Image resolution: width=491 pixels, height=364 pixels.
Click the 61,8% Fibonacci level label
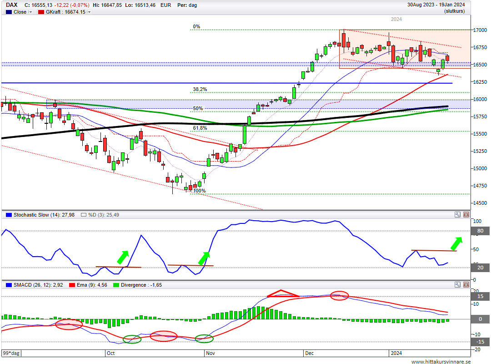[x=200, y=128]
